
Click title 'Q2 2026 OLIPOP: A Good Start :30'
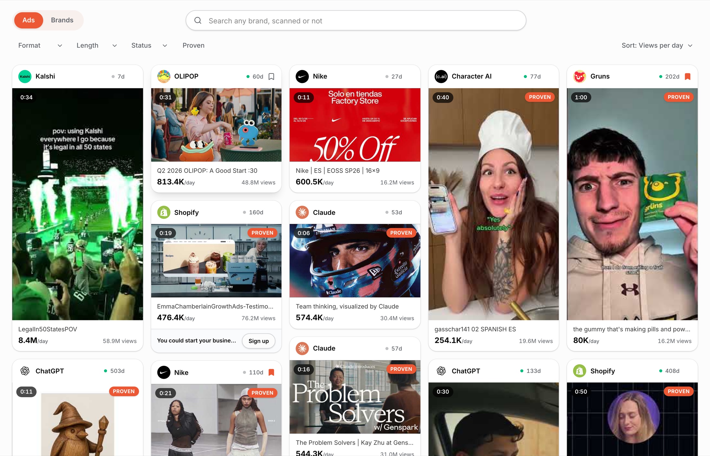click(x=207, y=171)
